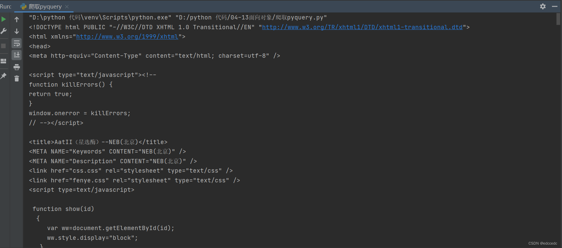The width and height of the screenshot is (562, 248).
Task: Clear all console output with the trash icon
Action: (x=17, y=78)
